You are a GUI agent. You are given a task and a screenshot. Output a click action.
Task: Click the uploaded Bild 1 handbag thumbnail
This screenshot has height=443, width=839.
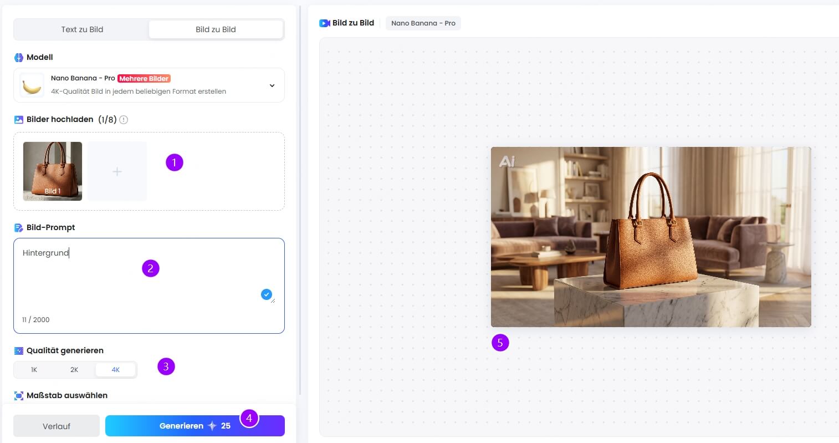coord(53,171)
